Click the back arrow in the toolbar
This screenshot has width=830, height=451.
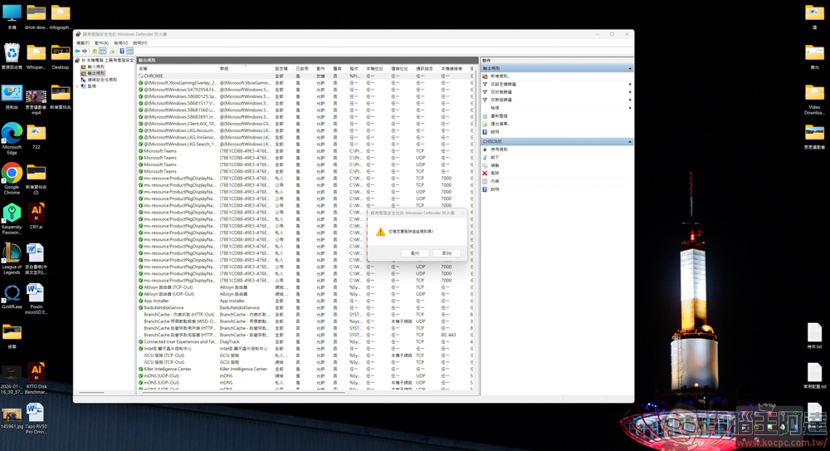click(x=77, y=51)
